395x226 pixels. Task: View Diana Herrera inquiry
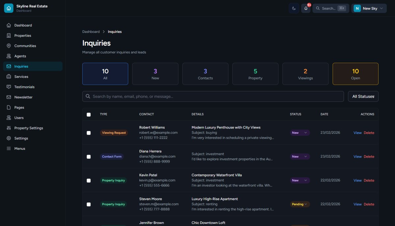click(357, 157)
